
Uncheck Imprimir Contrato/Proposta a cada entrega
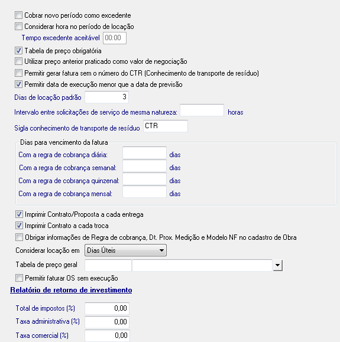19,214
